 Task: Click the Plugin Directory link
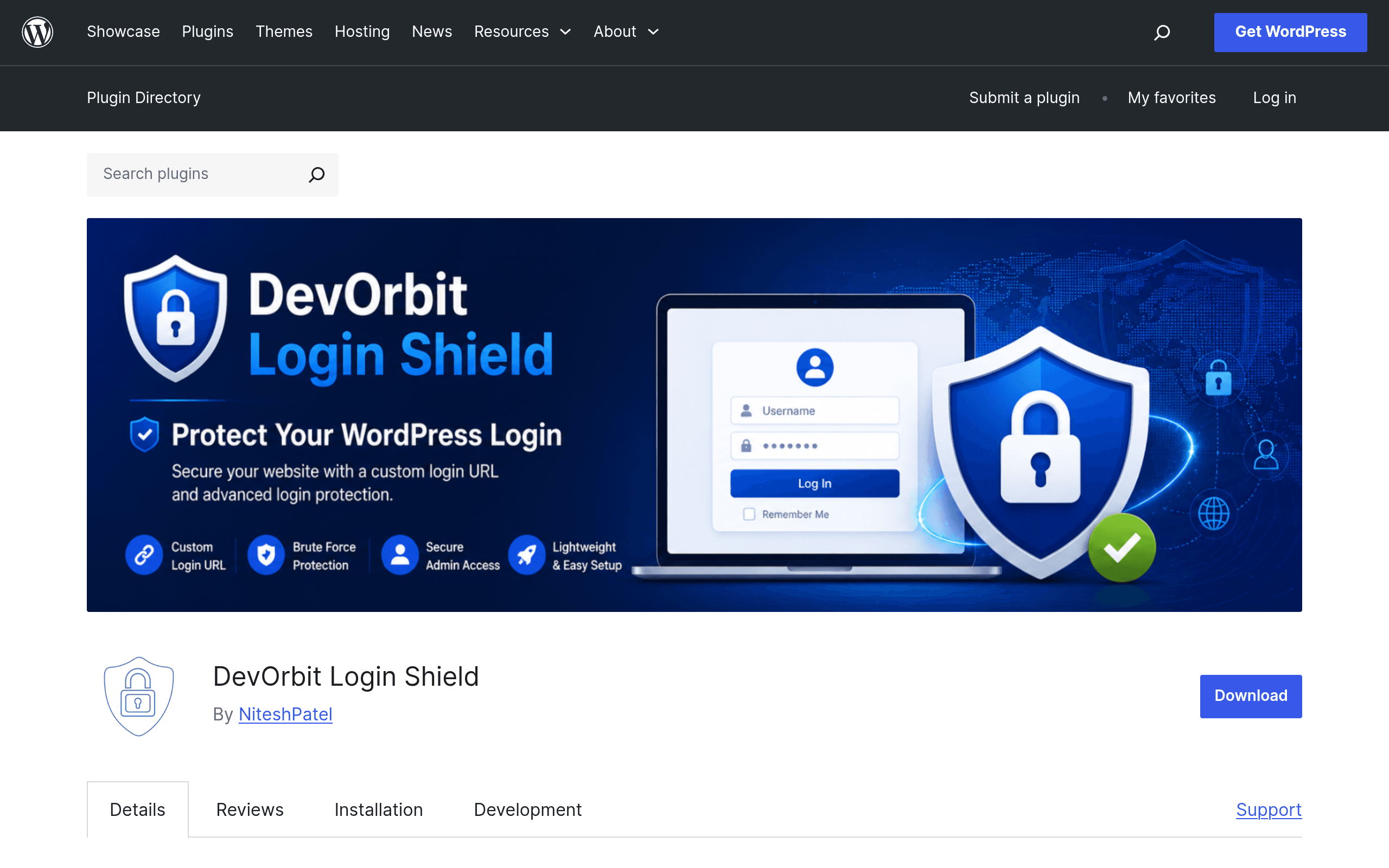pyautogui.click(x=143, y=98)
